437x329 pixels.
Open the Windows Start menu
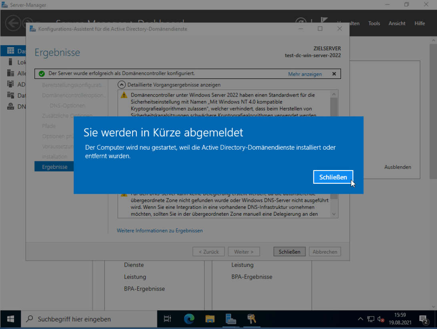point(10,319)
